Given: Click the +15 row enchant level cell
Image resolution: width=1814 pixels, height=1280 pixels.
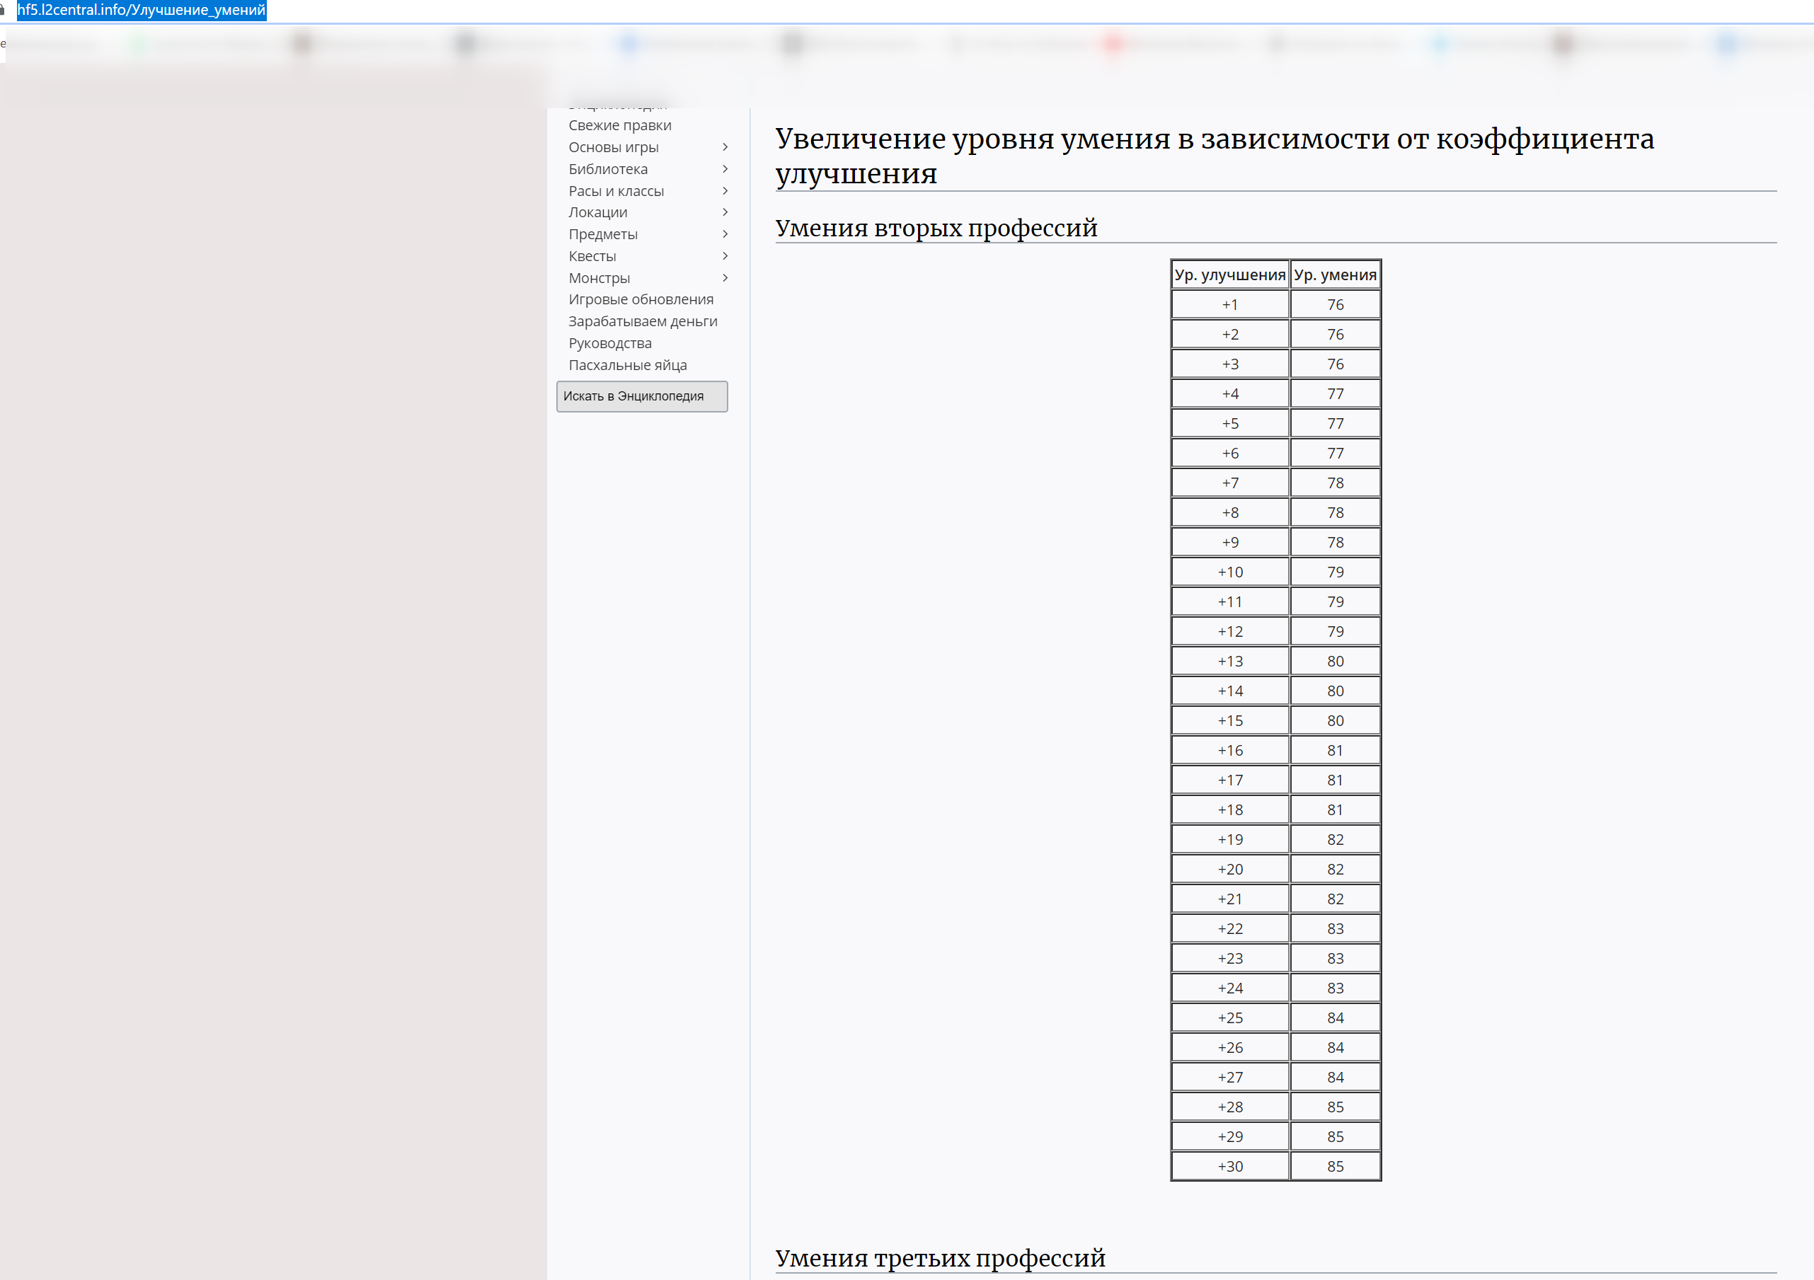Looking at the screenshot, I should pos(1229,721).
